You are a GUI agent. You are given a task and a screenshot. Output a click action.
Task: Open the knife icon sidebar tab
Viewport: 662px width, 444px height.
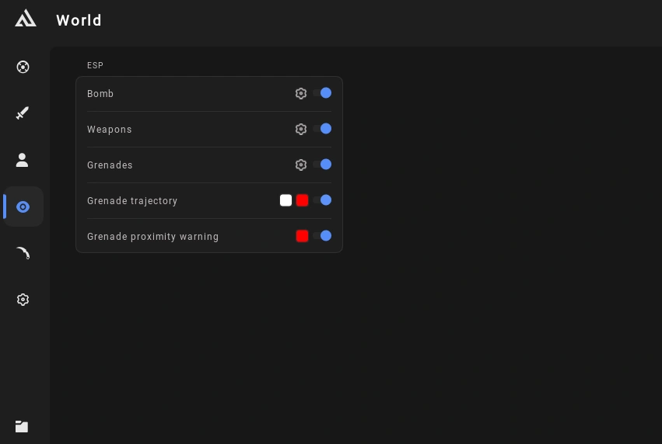23,113
